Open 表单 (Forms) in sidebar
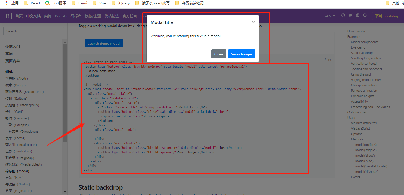404x195 pixels. pos(15,138)
